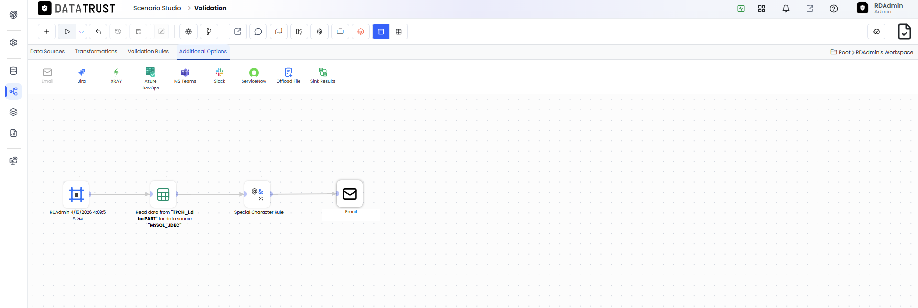Click the restore history icon near top right
The height and width of the screenshot is (308, 918).
pyautogui.click(x=876, y=32)
